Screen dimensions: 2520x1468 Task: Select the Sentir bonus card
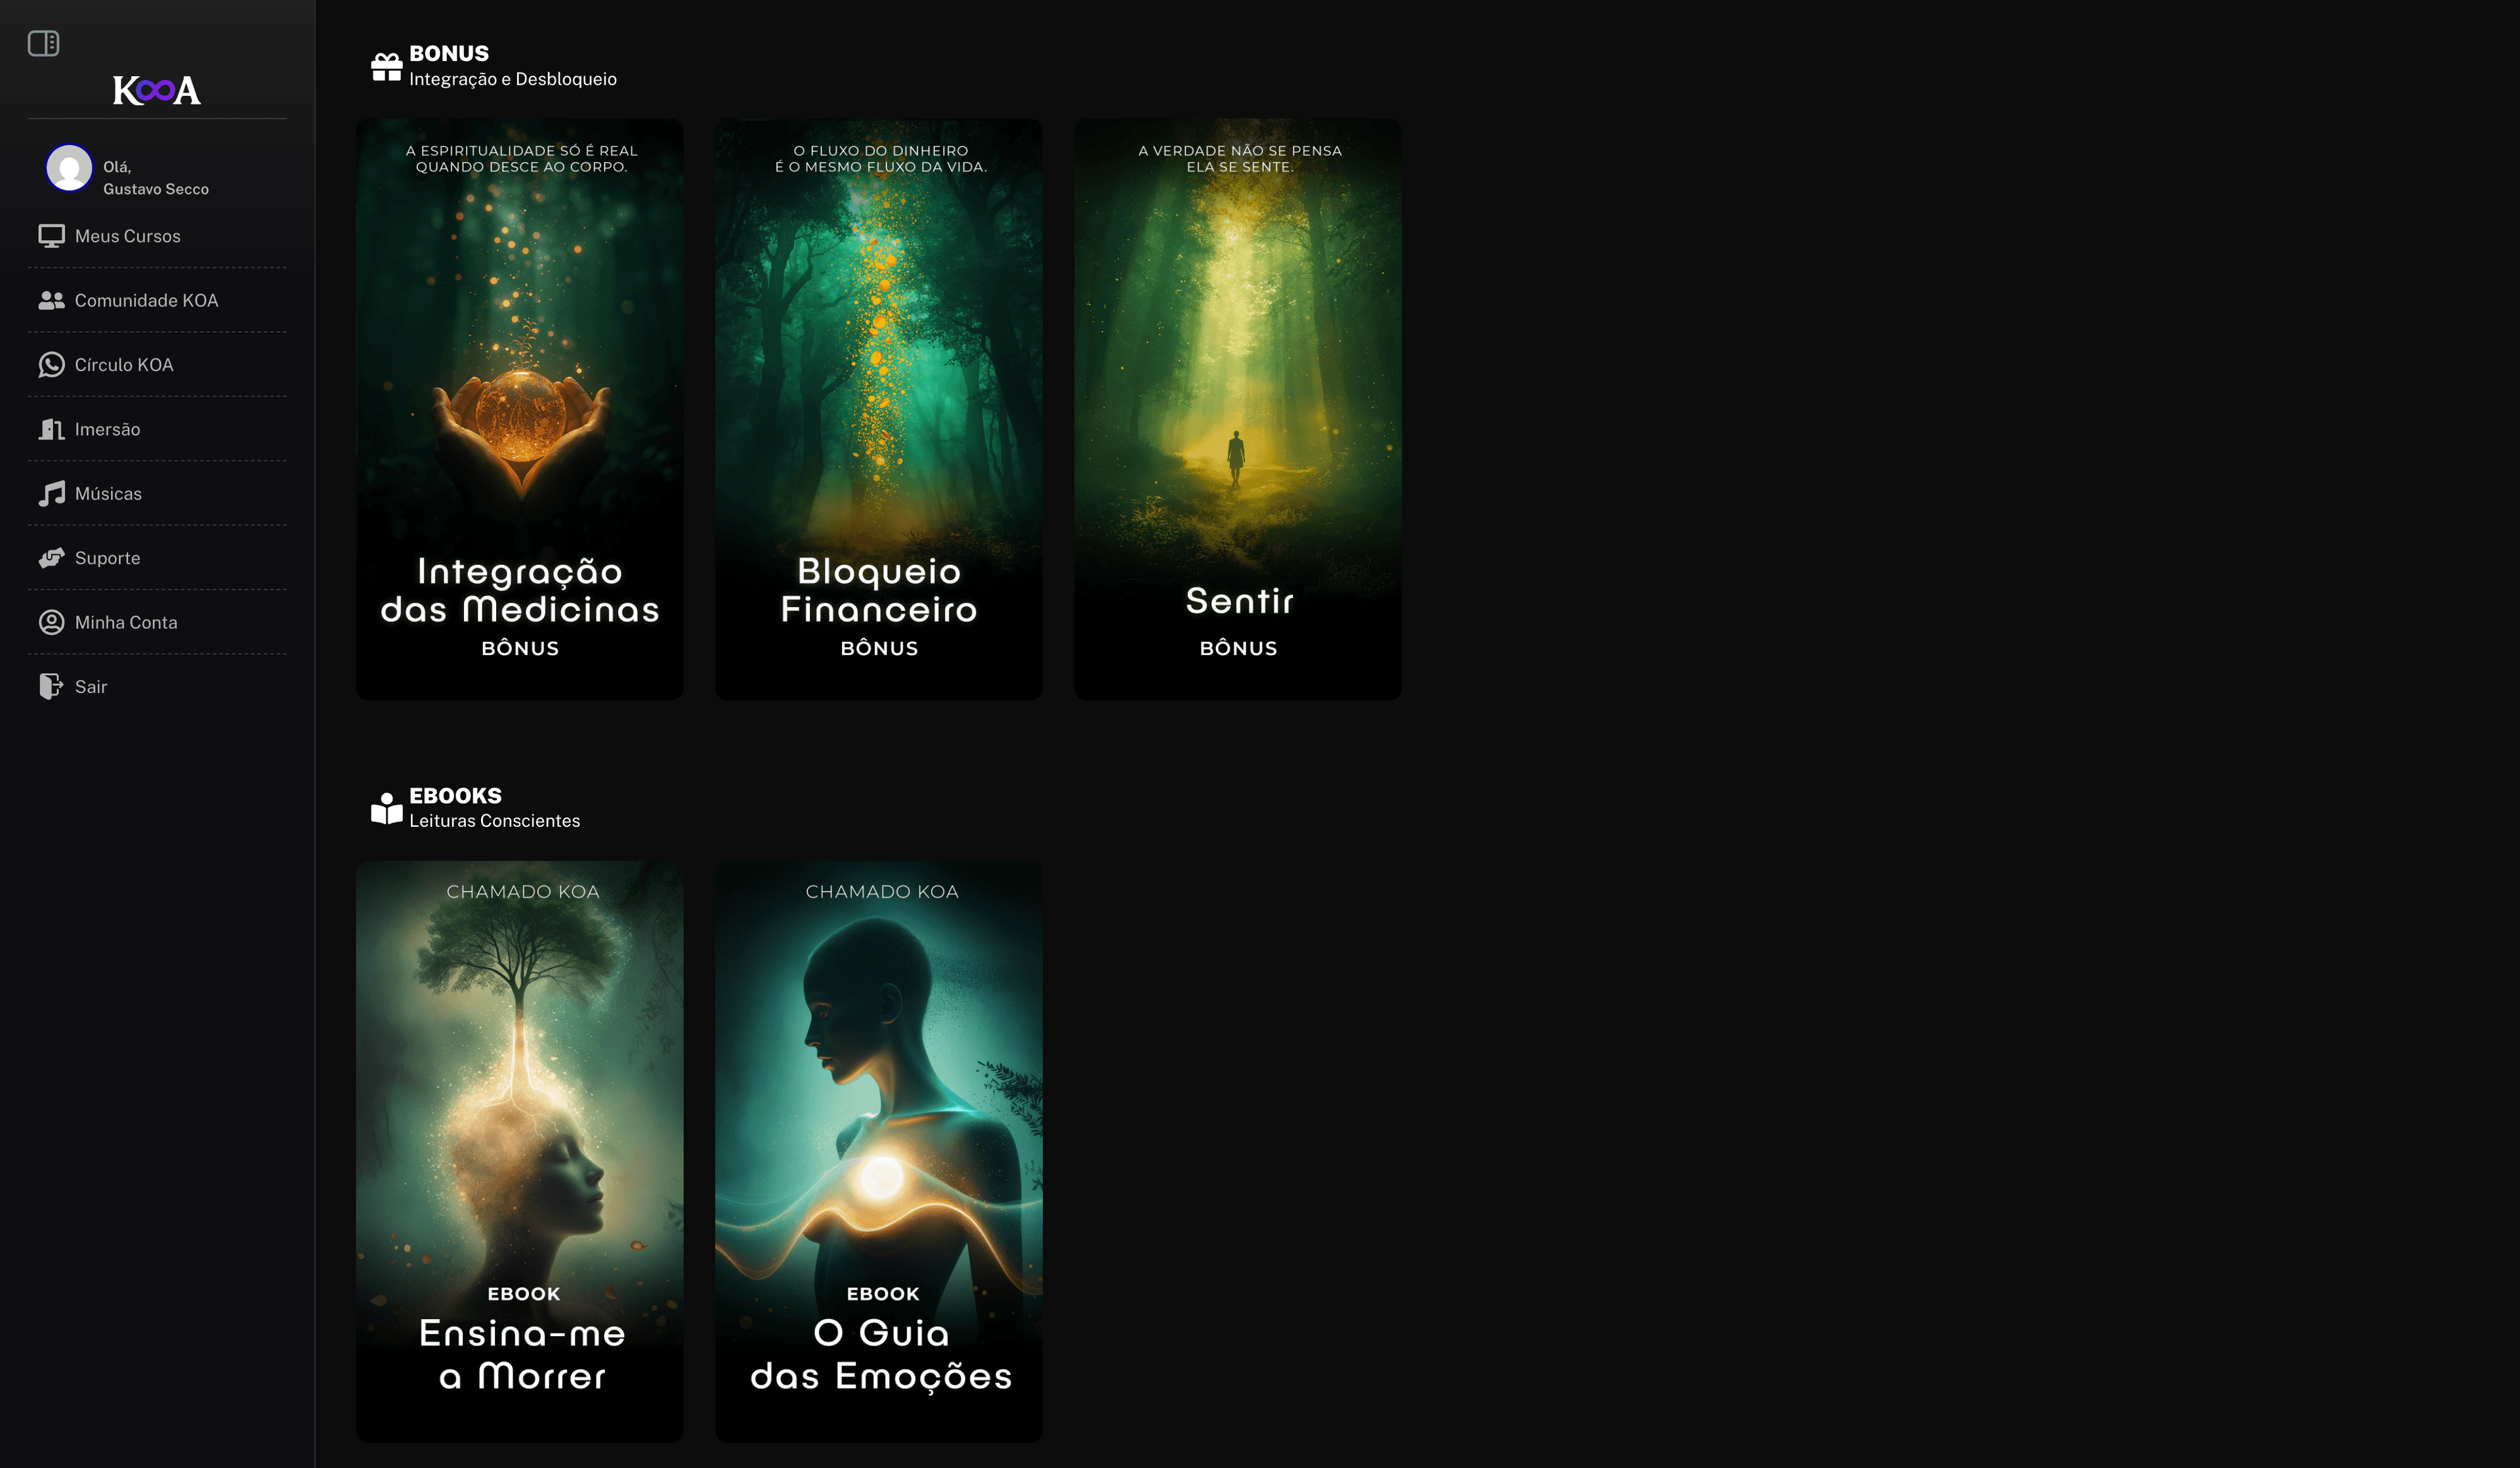[1237, 409]
